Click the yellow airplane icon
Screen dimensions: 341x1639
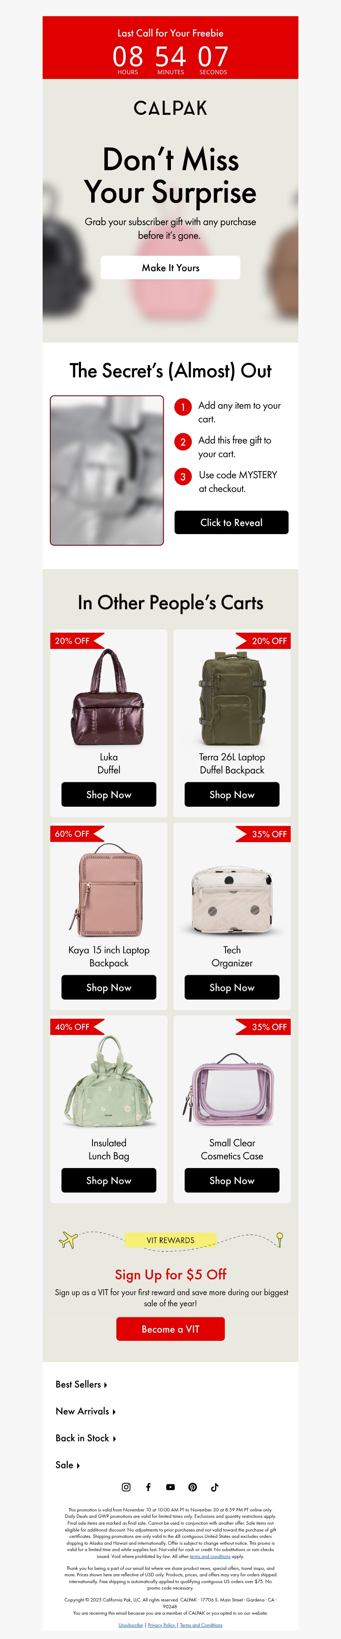pos(68,1239)
